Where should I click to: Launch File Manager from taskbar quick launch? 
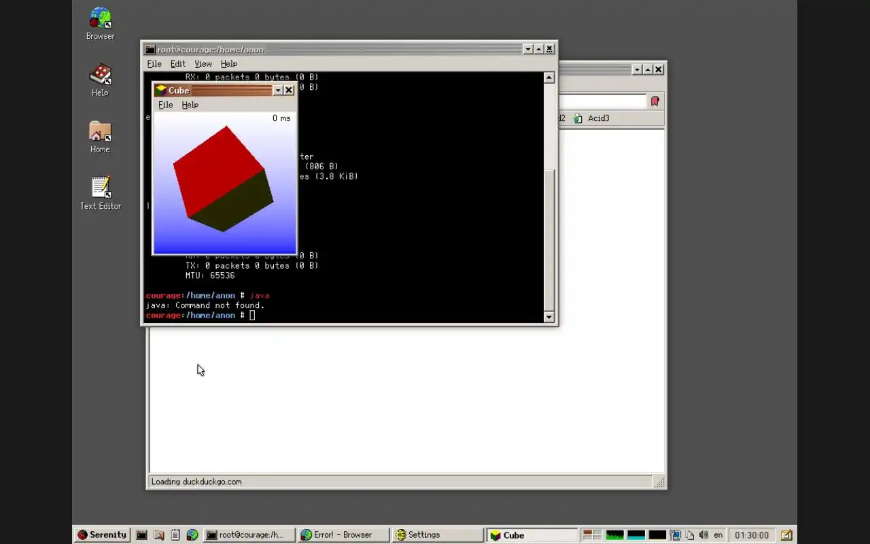point(158,535)
